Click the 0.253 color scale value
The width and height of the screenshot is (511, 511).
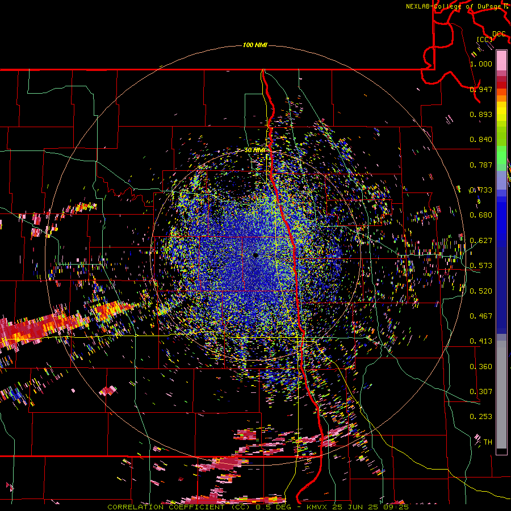pyautogui.click(x=481, y=417)
